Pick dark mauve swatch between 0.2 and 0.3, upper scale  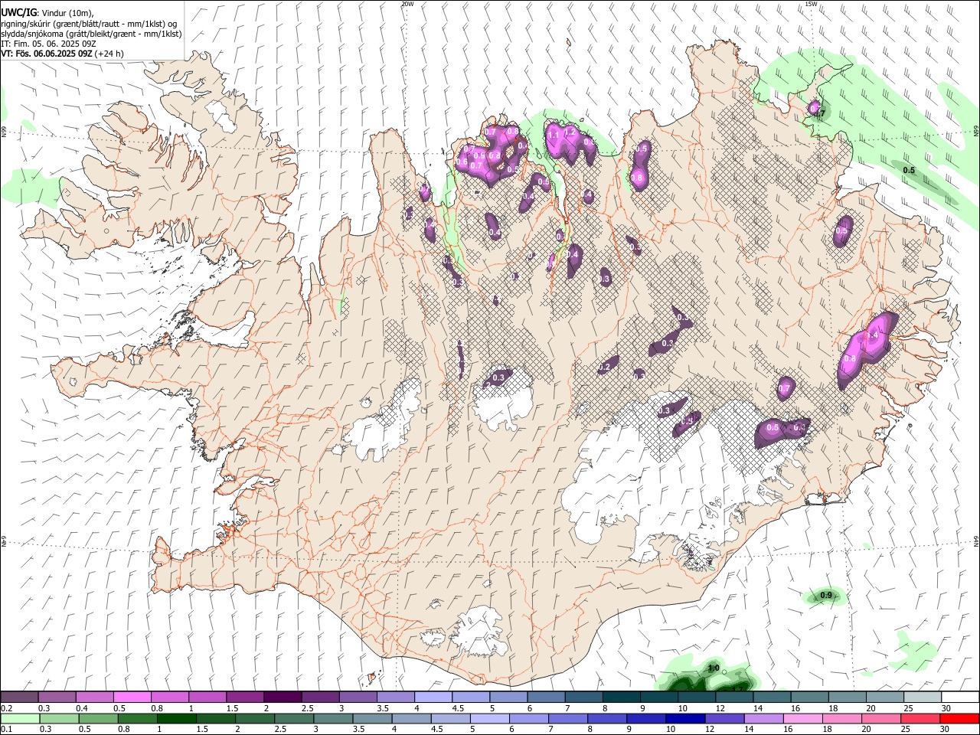pyautogui.click(x=19, y=697)
